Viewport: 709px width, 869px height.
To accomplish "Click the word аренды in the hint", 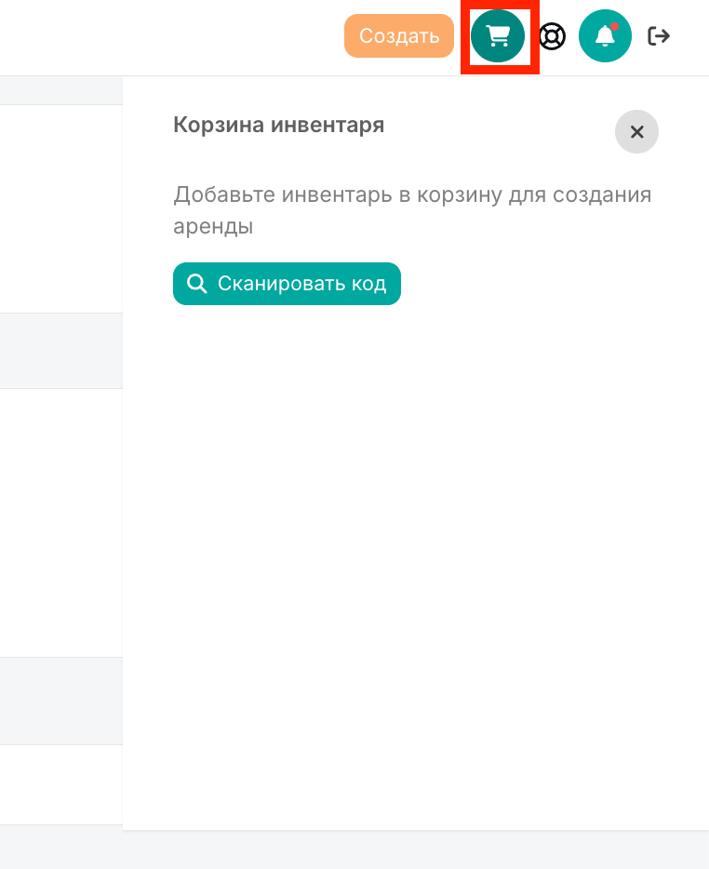I will coord(213,226).
